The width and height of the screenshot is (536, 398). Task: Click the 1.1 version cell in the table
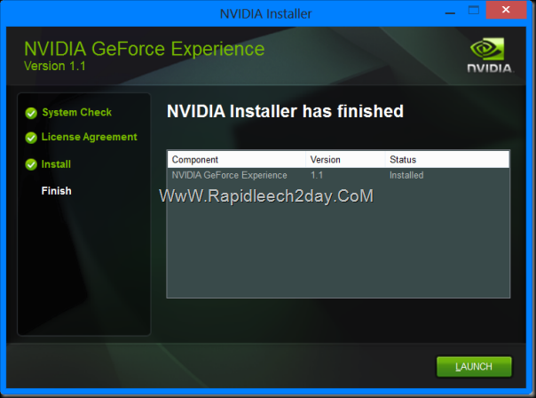point(317,175)
